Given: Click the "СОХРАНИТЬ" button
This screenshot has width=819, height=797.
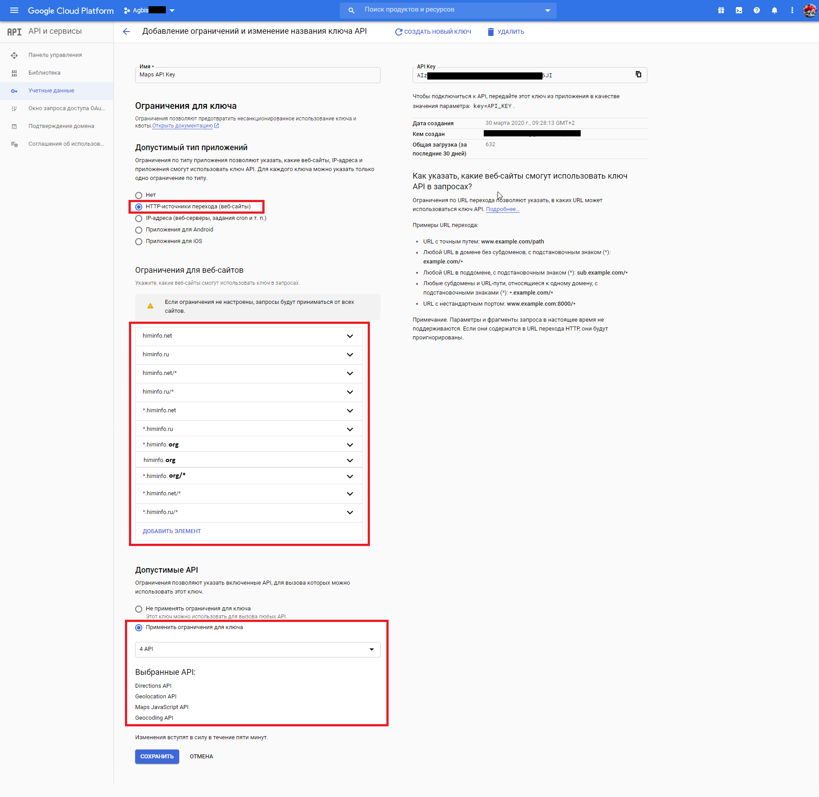Looking at the screenshot, I should (157, 757).
